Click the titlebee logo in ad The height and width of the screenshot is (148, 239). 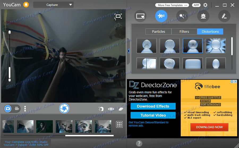(x=207, y=87)
